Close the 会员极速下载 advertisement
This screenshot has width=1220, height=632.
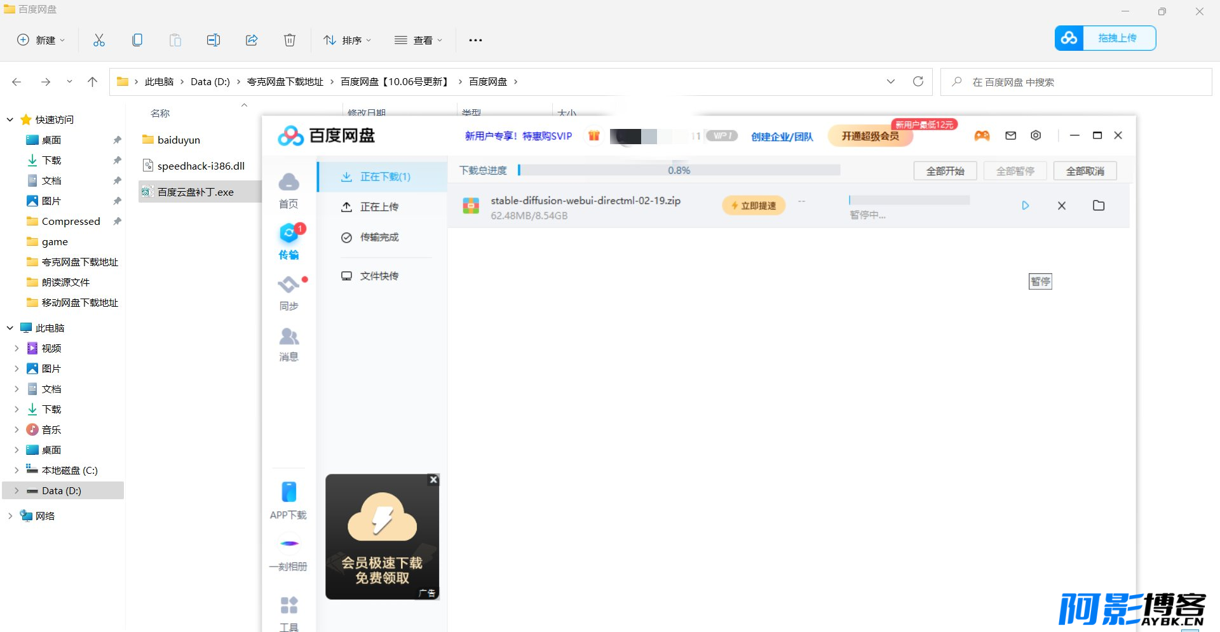tap(433, 480)
